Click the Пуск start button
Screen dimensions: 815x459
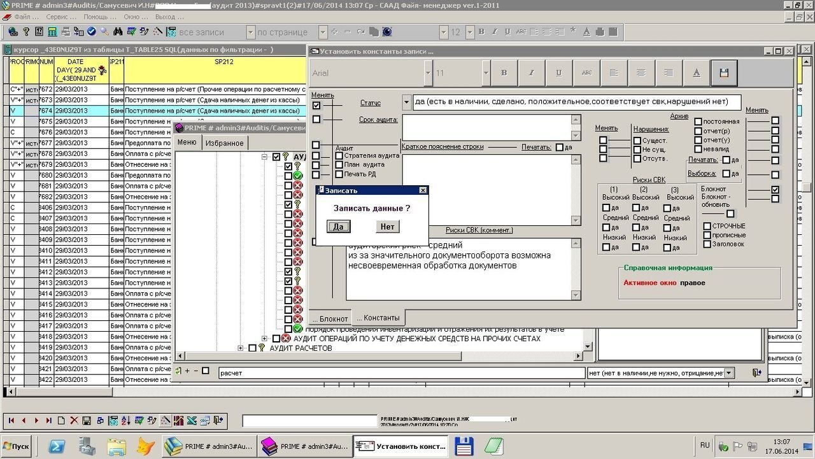[x=17, y=446]
